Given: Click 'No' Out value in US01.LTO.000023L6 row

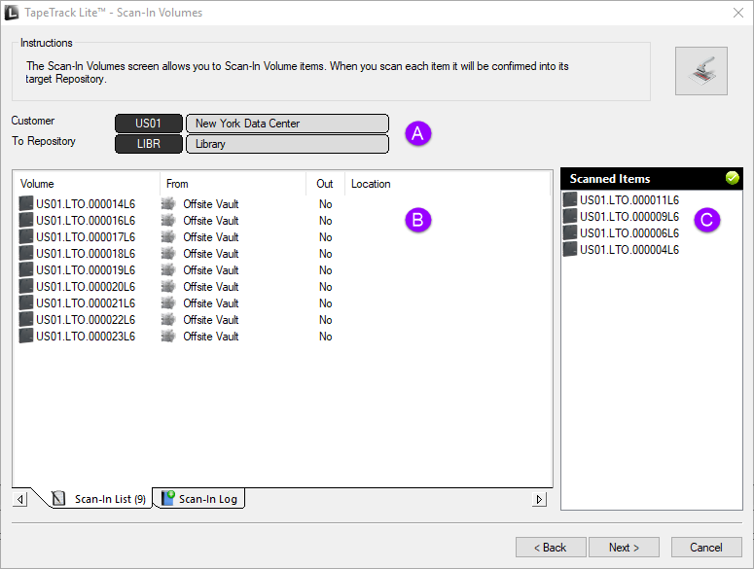Looking at the screenshot, I should pyautogui.click(x=326, y=336).
